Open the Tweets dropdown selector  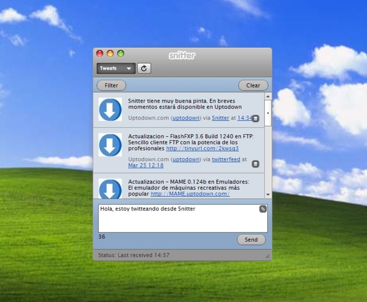tap(116, 68)
